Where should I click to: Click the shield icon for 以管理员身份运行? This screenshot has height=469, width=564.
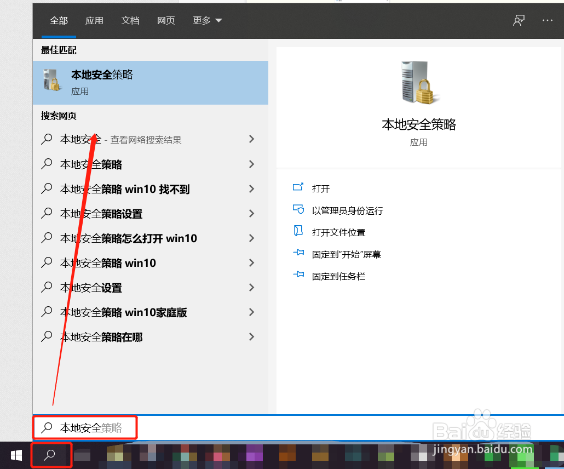298,209
